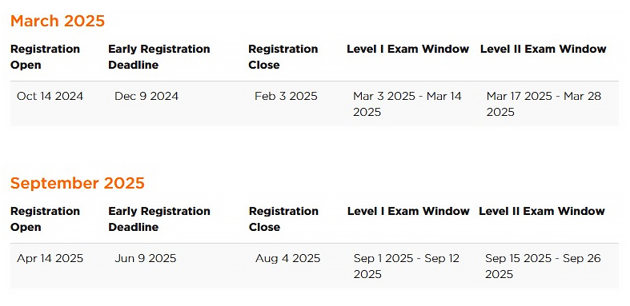Select Mar 17 2025 - Mar 28 exam window
The width and height of the screenshot is (630, 306).
point(544,104)
